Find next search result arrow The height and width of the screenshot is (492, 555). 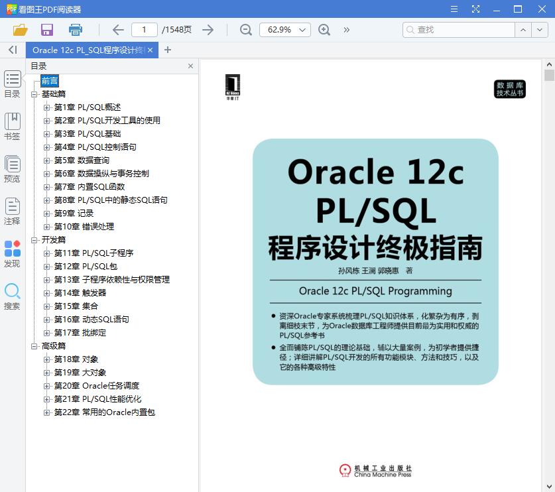pyautogui.click(x=540, y=30)
